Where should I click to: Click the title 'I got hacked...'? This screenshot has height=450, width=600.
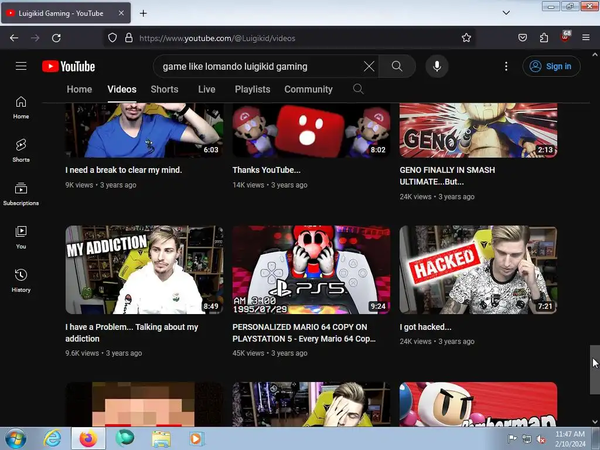click(x=425, y=327)
